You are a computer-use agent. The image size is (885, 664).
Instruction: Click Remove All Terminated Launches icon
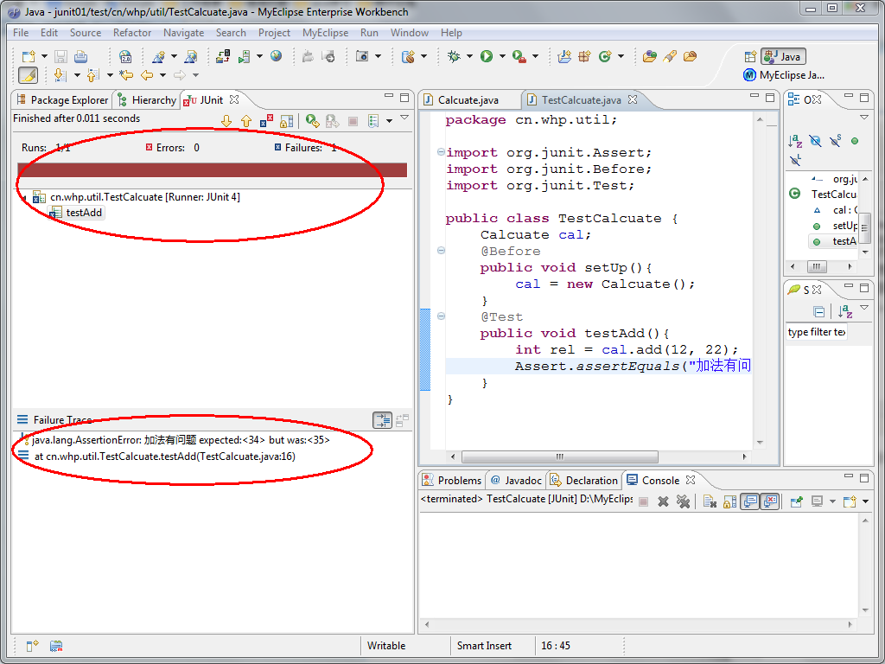(x=683, y=501)
